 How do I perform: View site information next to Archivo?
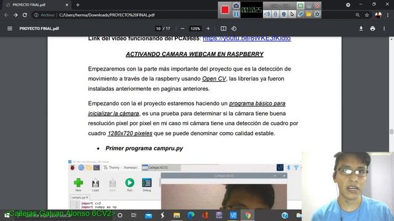click(36, 15)
